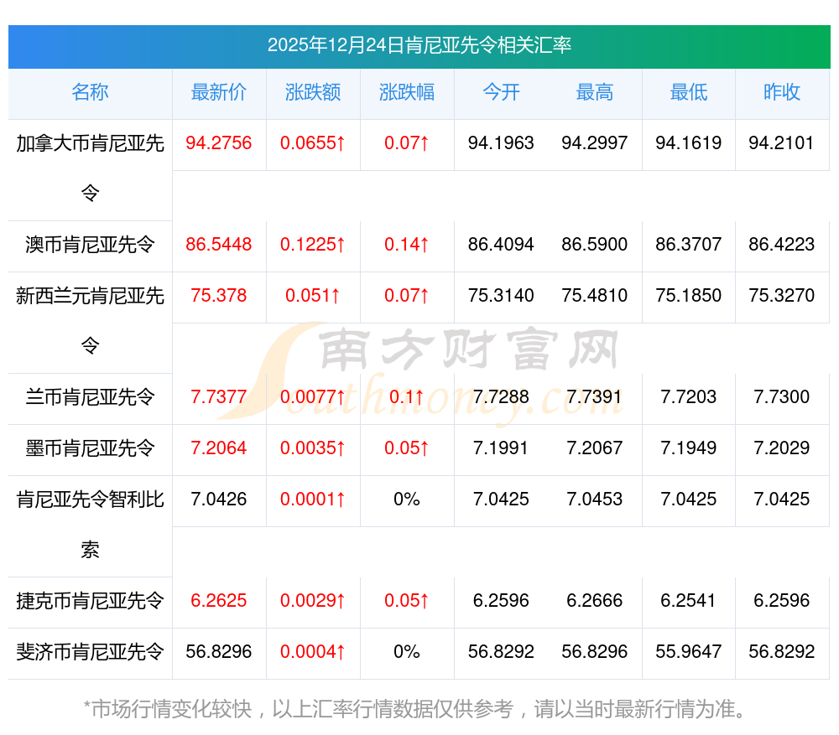This screenshot has width=839, height=735.
Task: Select the 昨收 column header
Action: pos(782,92)
